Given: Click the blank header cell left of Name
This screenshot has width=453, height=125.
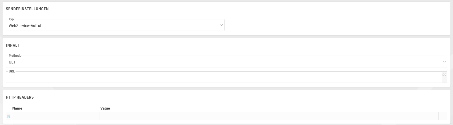Looking at the screenshot, I should point(8,108).
